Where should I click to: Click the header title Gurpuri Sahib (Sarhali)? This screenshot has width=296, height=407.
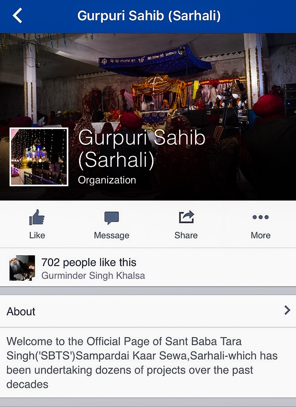click(149, 15)
